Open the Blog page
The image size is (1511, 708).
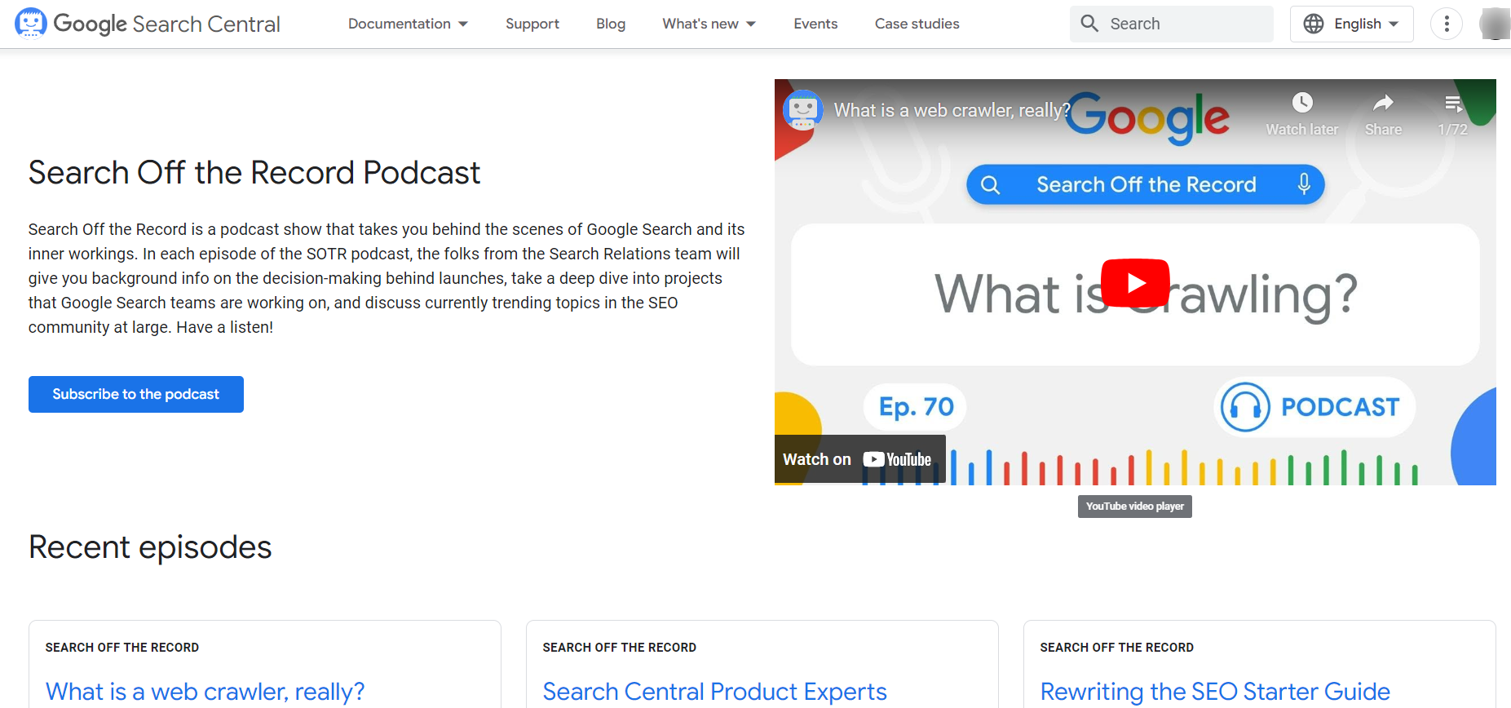tap(610, 24)
